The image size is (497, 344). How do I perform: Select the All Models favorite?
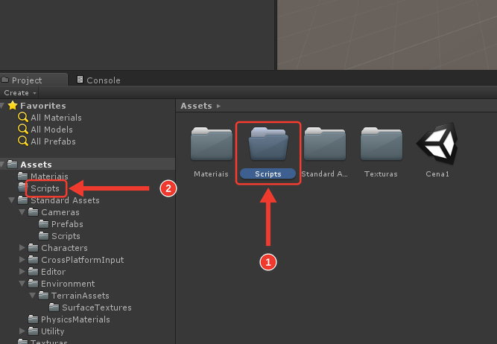(x=51, y=130)
